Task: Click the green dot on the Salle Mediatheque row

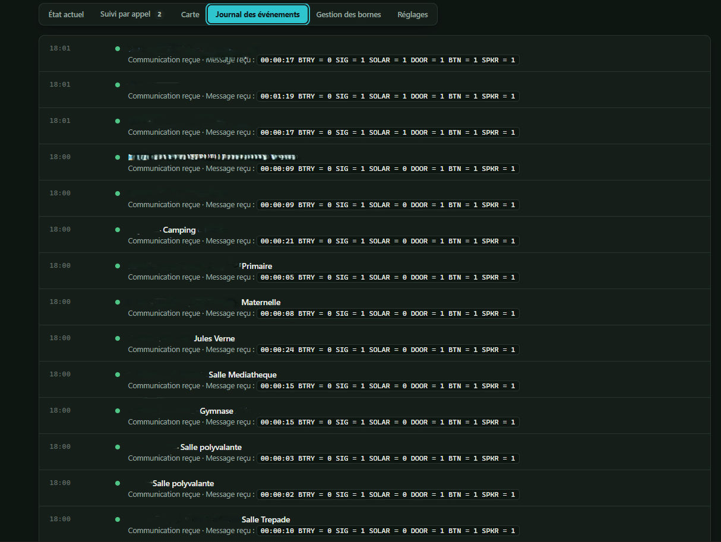Action: click(118, 375)
